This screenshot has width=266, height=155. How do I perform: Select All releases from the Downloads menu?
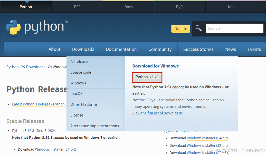coord(80,62)
